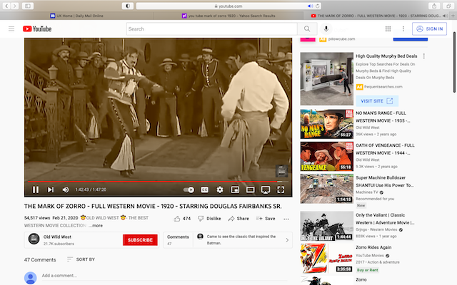The image size is (457, 285).
Task: Switch to Yahoo Search Results tab
Action: tap(228, 16)
